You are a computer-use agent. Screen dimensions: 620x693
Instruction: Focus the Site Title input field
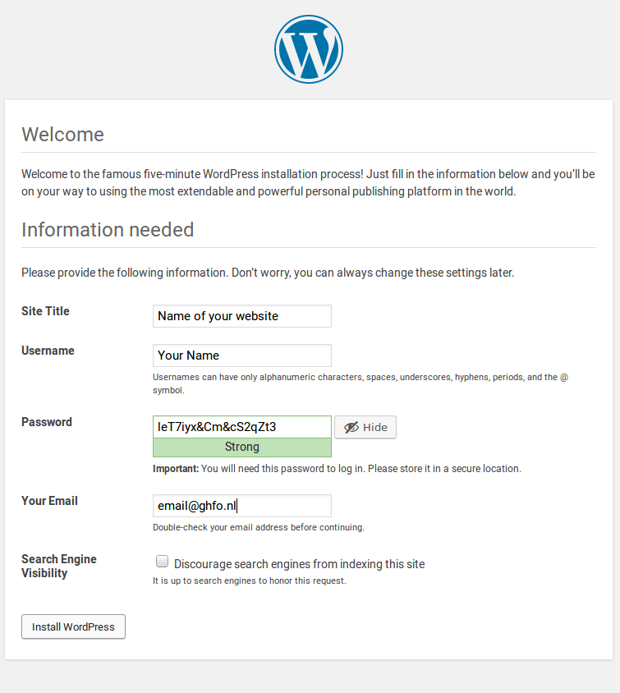point(242,316)
